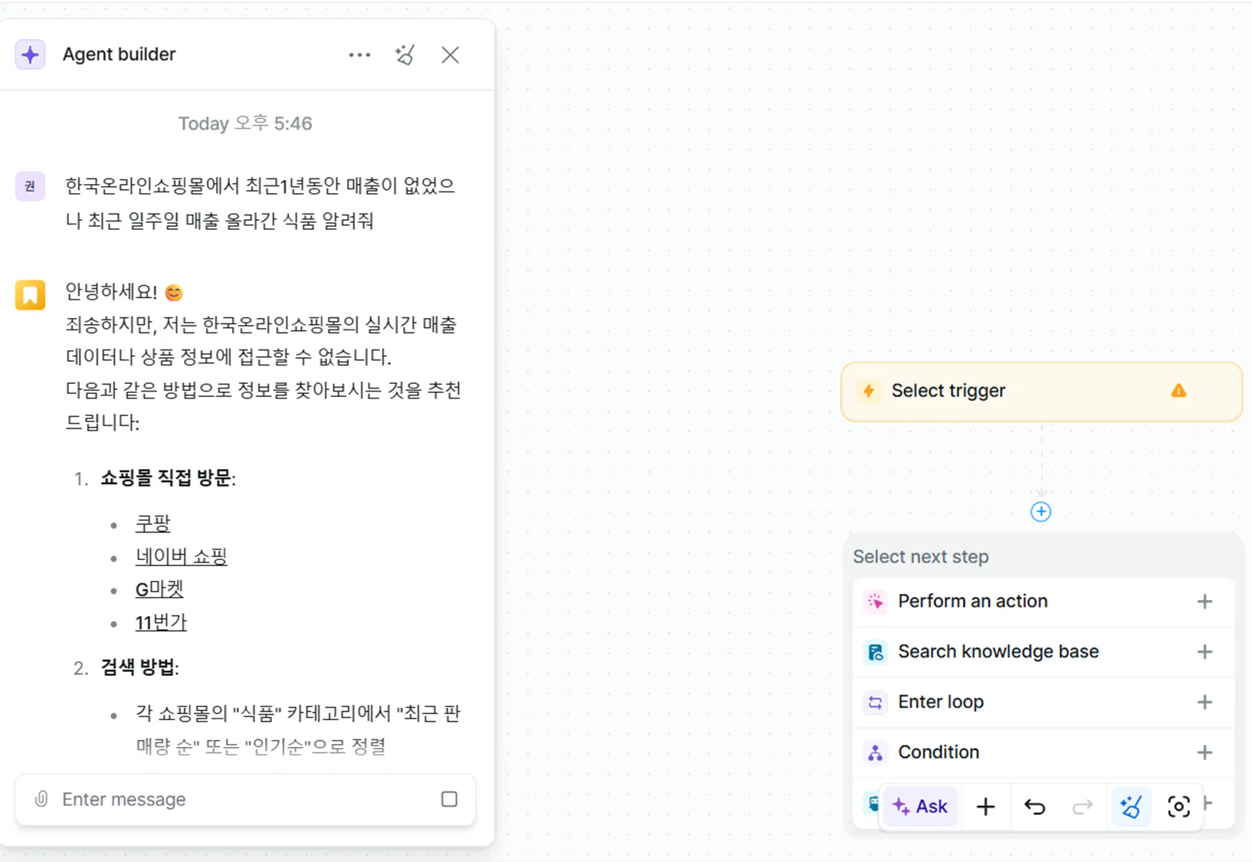Add Enter loop with its plus button
The width and height of the screenshot is (1252, 862).
pos(1204,702)
